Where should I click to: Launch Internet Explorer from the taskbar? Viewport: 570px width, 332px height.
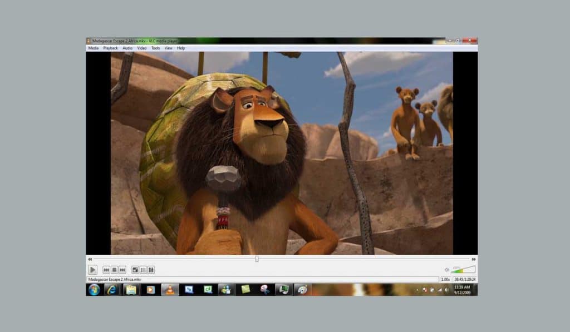tap(111, 290)
